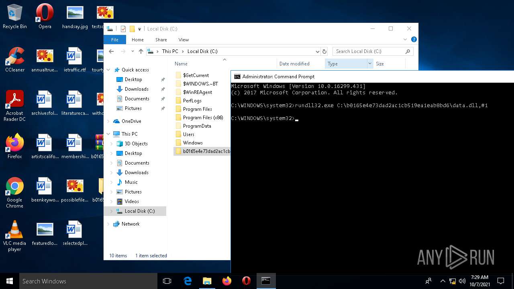Launch Opera from the desktop shortcut

pos(45,16)
